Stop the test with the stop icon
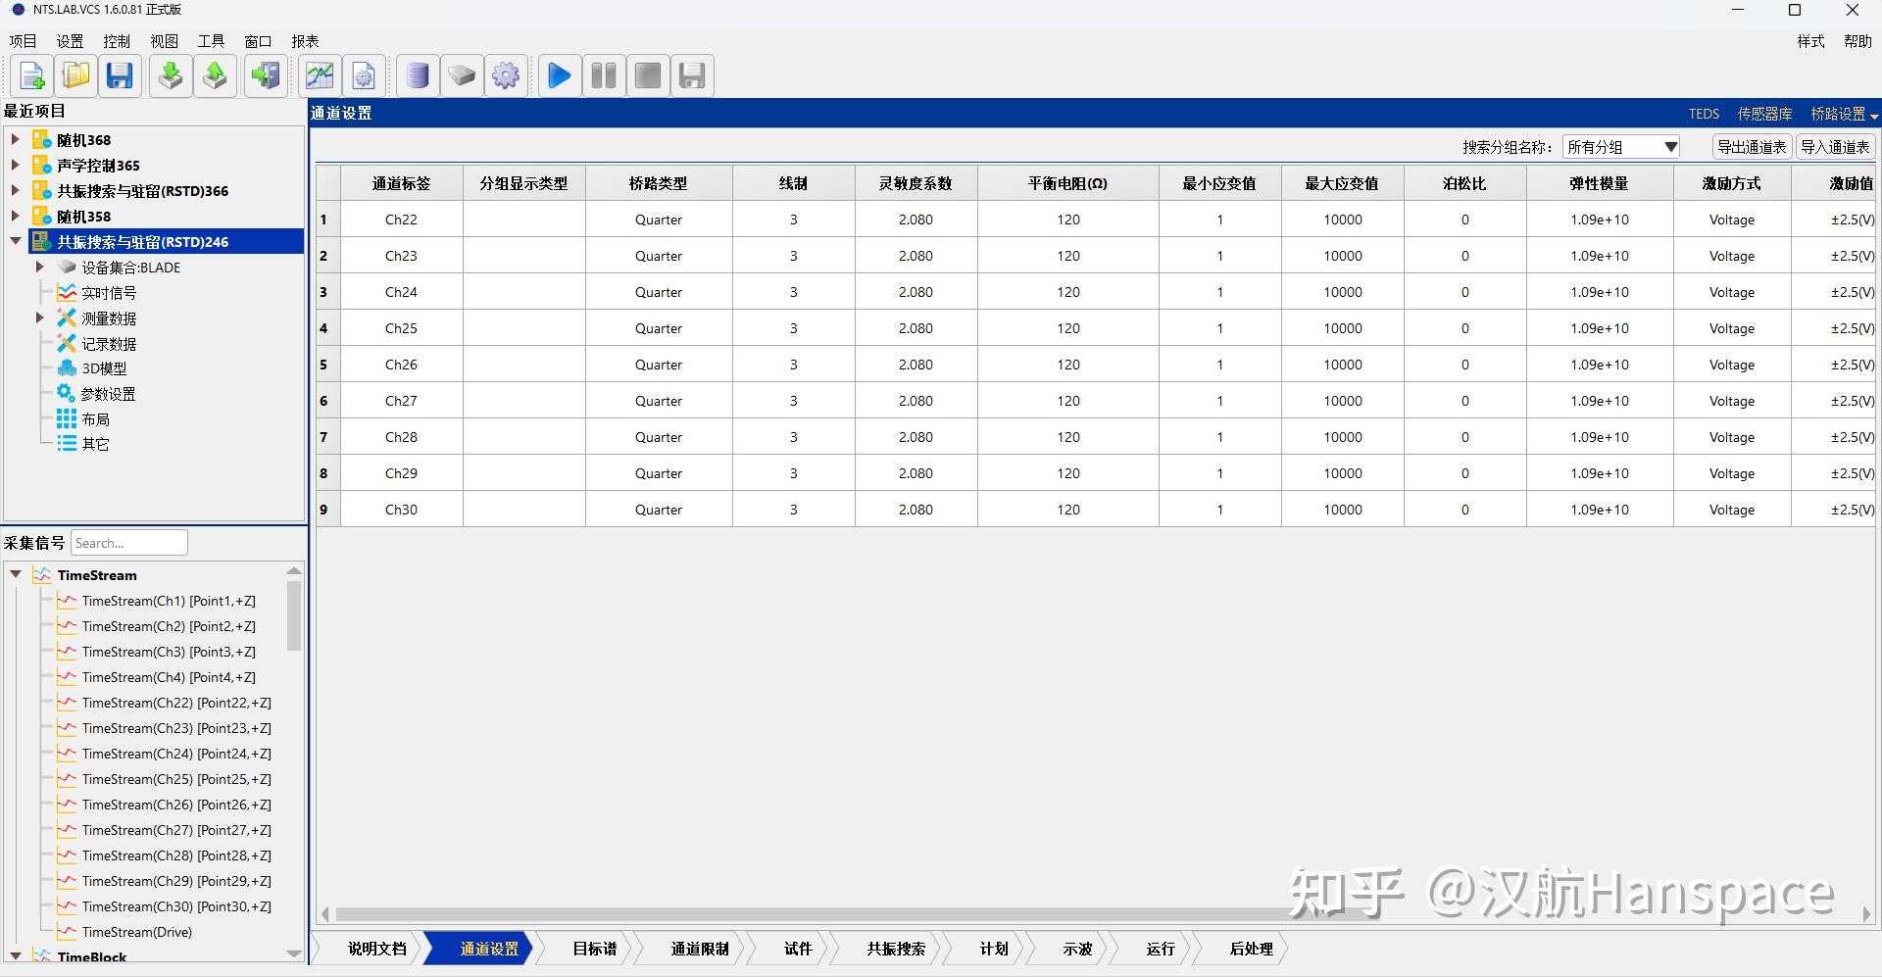Image resolution: width=1882 pixels, height=977 pixels. point(648,75)
